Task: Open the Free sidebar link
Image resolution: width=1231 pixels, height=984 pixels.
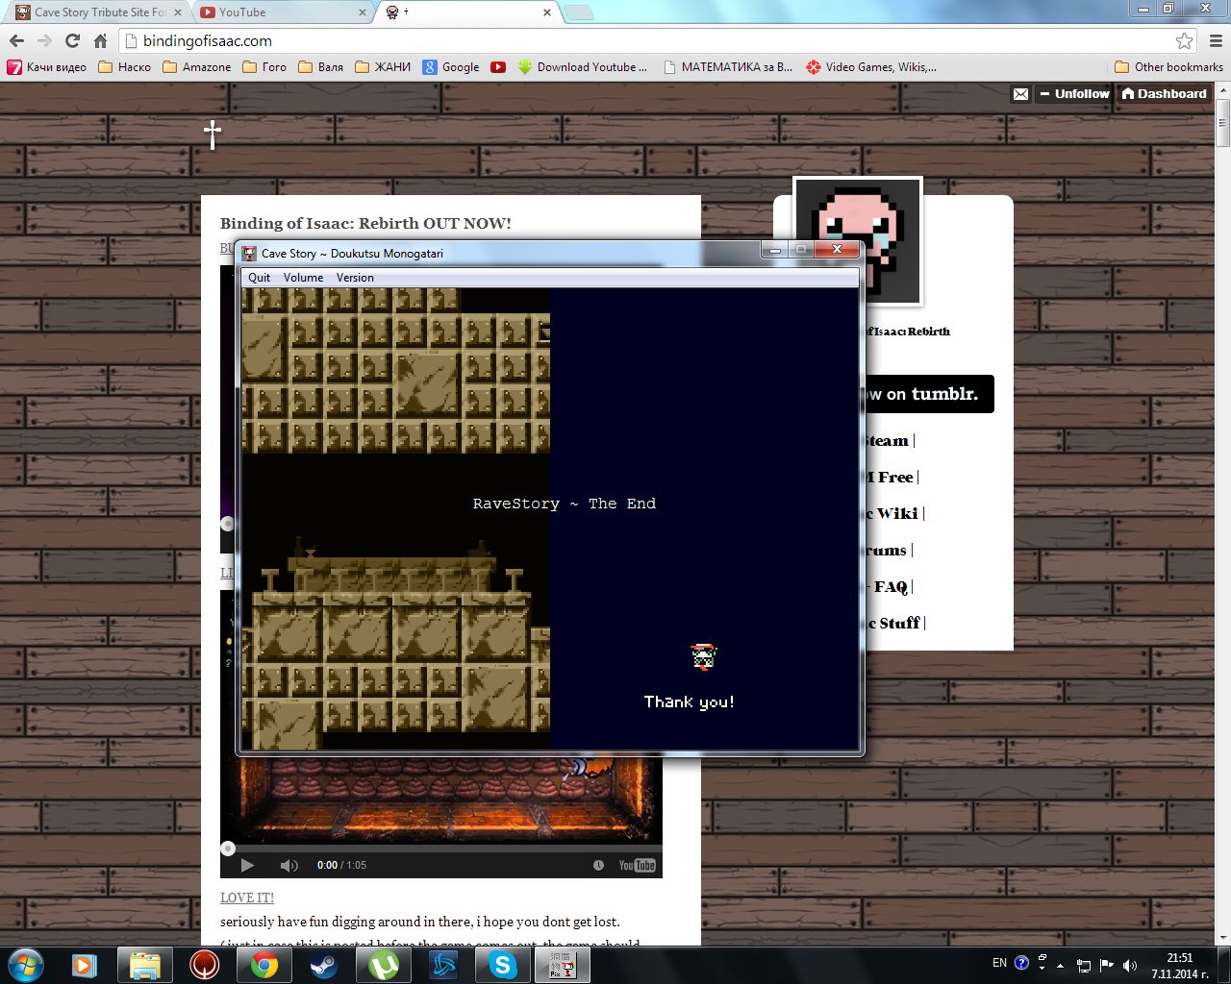Action: (x=891, y=478)
